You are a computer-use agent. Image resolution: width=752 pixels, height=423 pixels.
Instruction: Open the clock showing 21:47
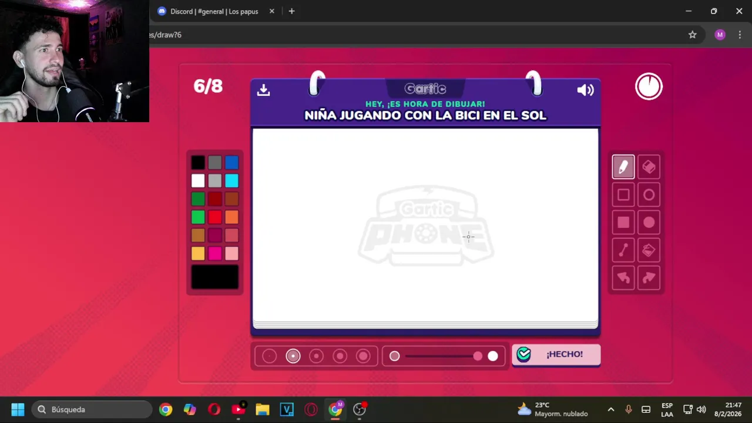(728, 409)
